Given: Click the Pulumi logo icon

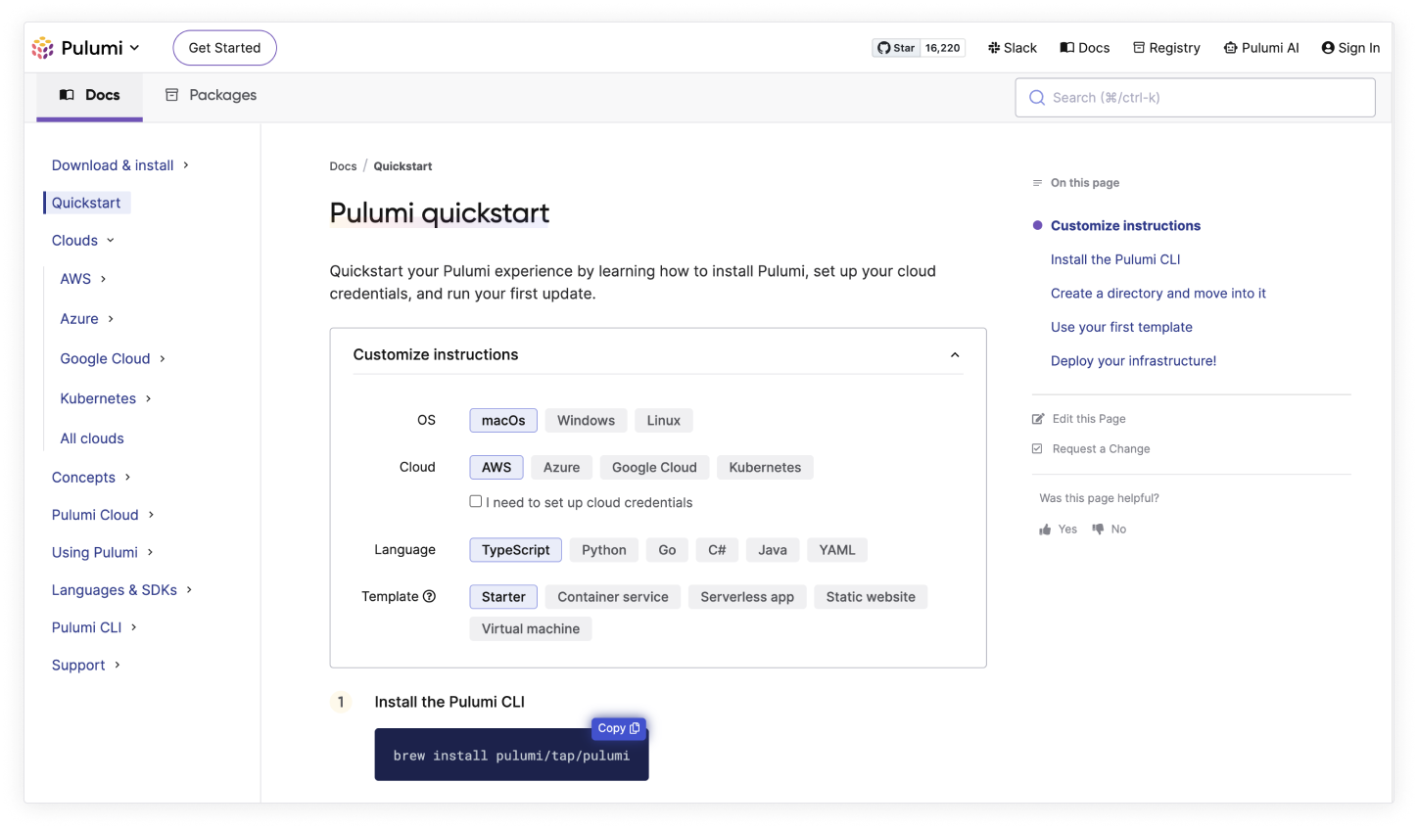Looking at the screenshot, I should point(42,48).
